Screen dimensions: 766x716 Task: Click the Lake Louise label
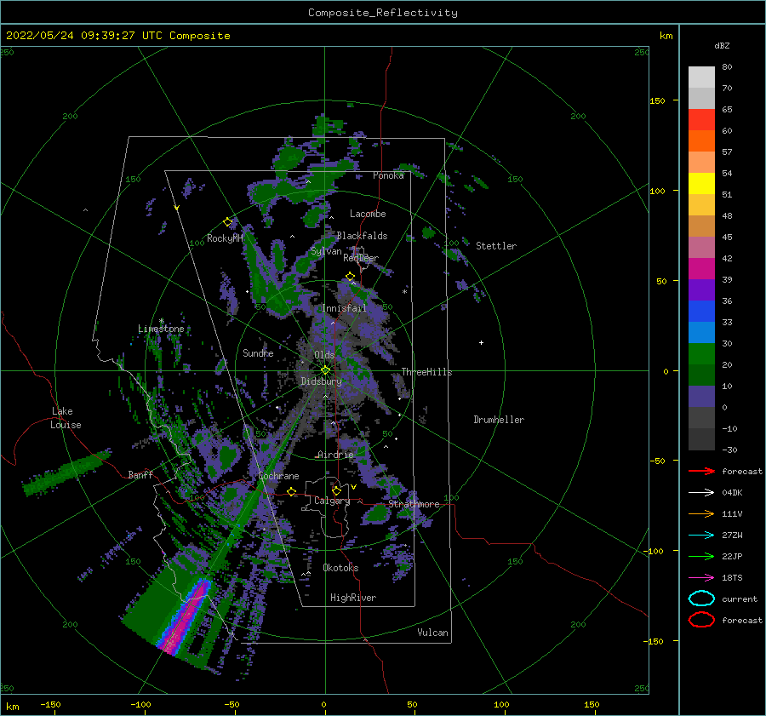pos(66,418)
